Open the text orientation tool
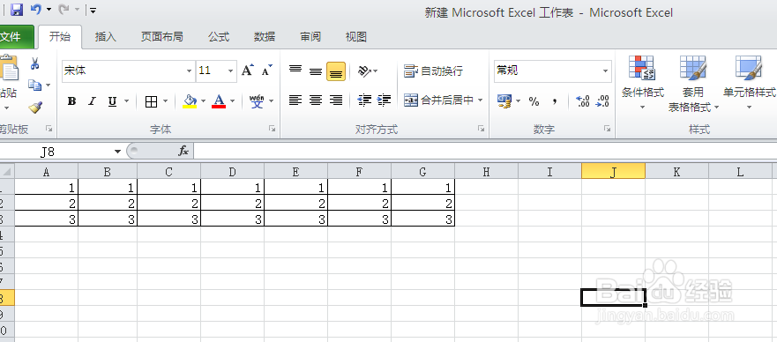Image resolution: width=777 pixels, height=342 pixels. [x=368, y=71]
